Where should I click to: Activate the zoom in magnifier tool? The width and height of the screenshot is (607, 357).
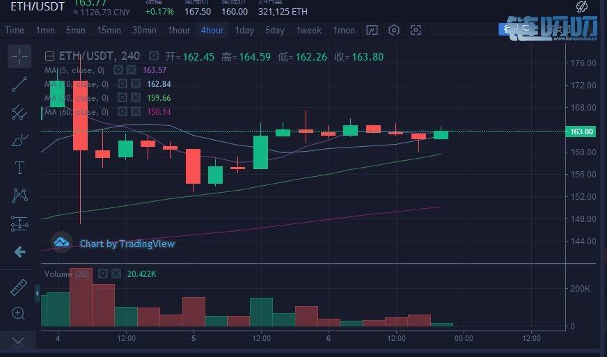click(x=18, y=313)
